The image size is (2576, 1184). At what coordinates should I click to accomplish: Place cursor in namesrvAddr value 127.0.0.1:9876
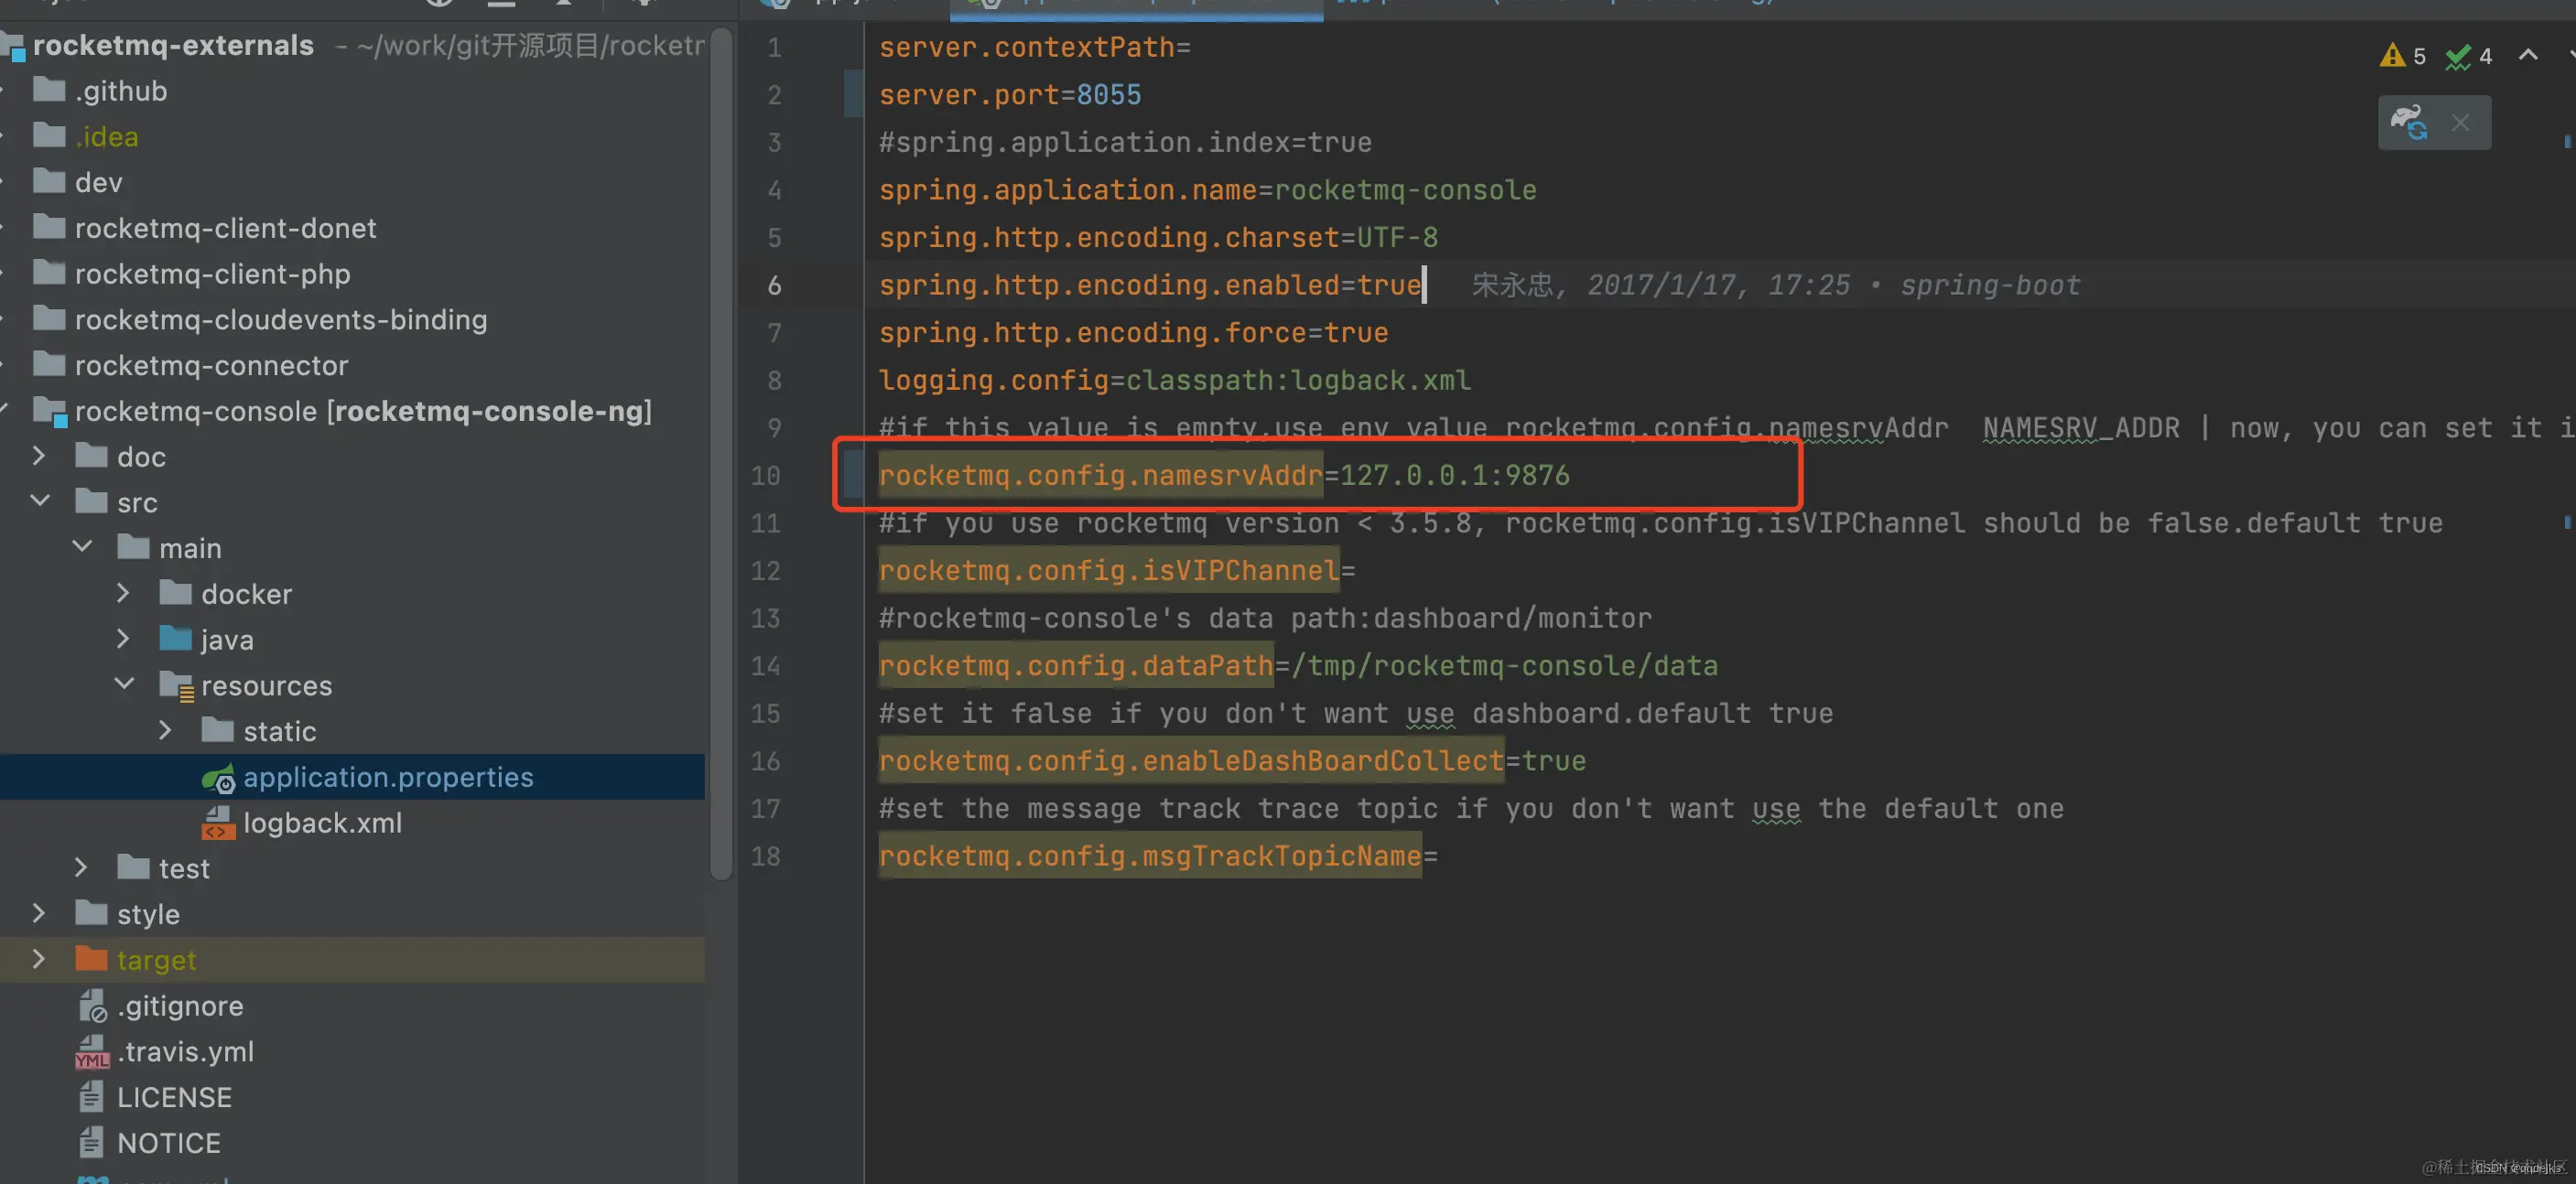coord(1454,475)
